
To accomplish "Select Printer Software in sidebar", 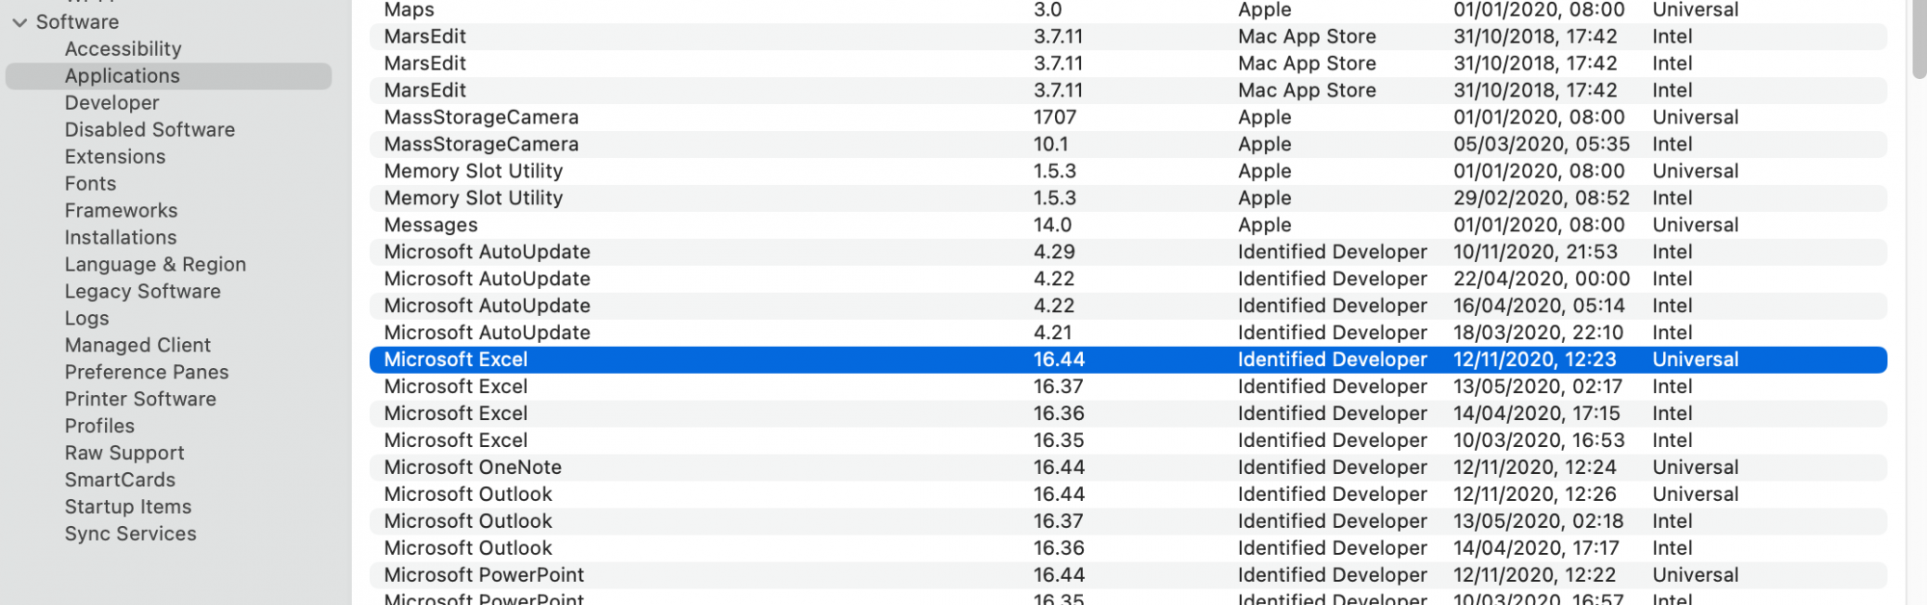I will point(141,400).
